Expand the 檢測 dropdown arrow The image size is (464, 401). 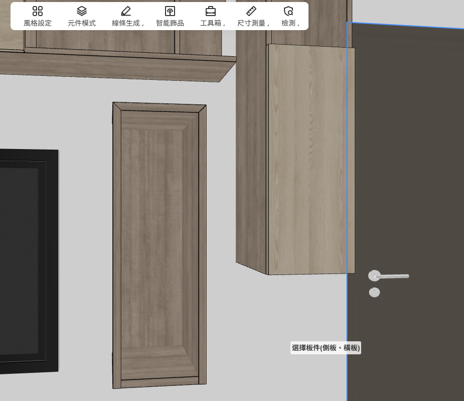pos(299,24)
